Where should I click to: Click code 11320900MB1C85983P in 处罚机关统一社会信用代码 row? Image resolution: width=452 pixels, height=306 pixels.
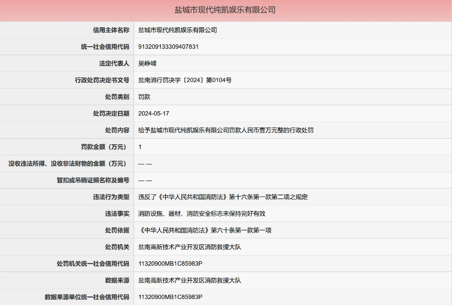coord(170,264)
